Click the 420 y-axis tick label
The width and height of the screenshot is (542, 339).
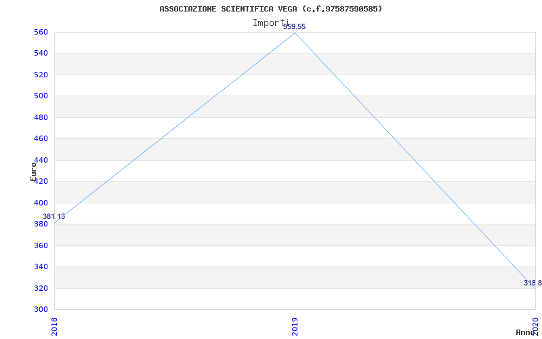point(41,181)
